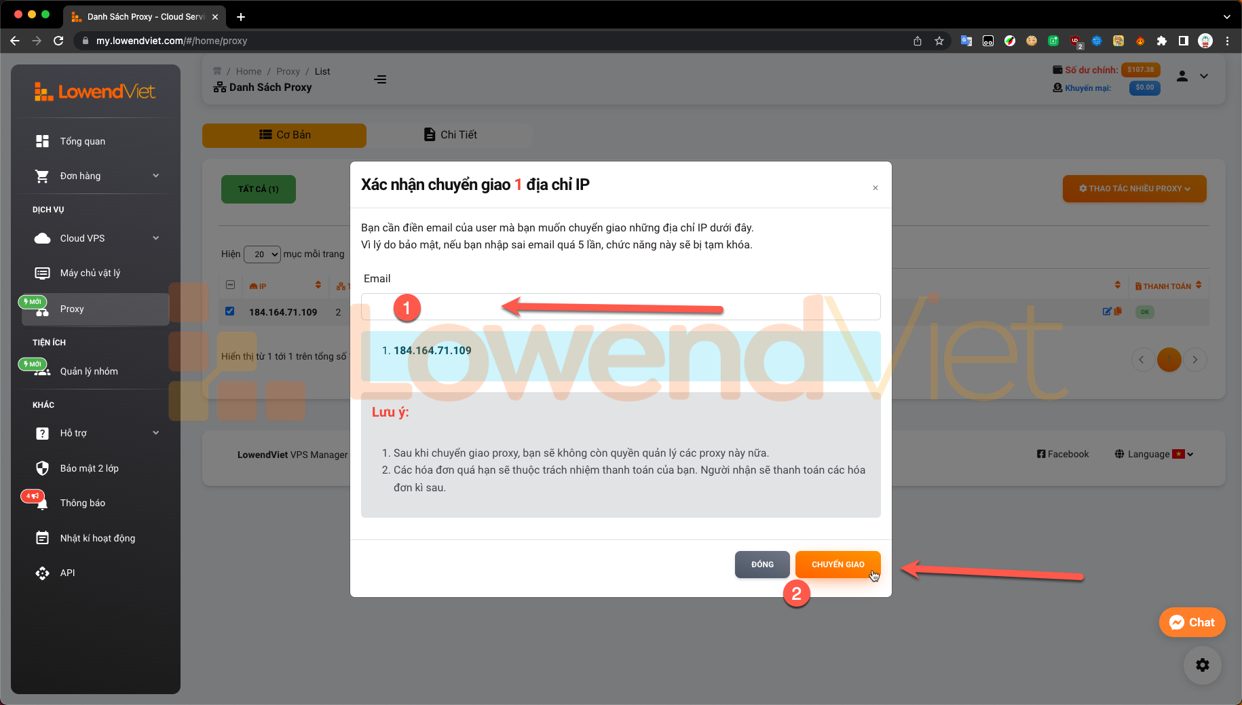Bookmark page with star icon
The width and height of the screenshot is (1242, 705).
939,41
